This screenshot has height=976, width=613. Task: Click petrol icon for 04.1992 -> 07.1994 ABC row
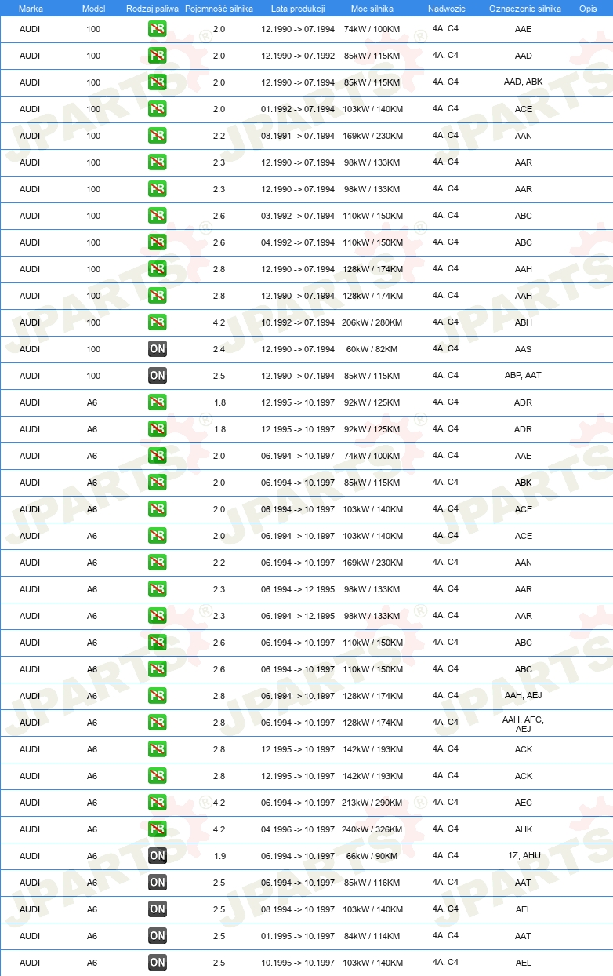158,242
